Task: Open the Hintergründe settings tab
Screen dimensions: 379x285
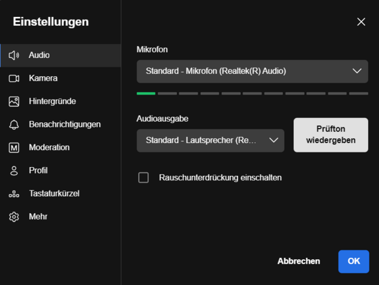Action: (61, 102)
